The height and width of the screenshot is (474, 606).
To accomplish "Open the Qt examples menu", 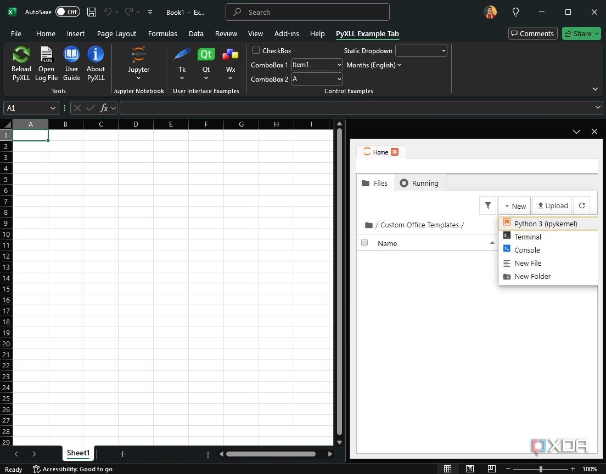I will click(x=206, y=64).
